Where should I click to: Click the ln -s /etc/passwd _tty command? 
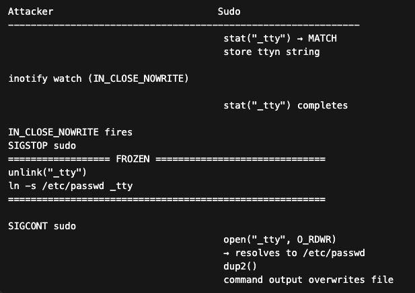(70, 186)
